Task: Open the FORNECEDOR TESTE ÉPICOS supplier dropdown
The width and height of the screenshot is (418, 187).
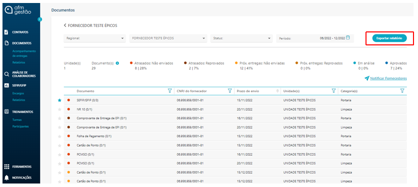Action: 168,38
